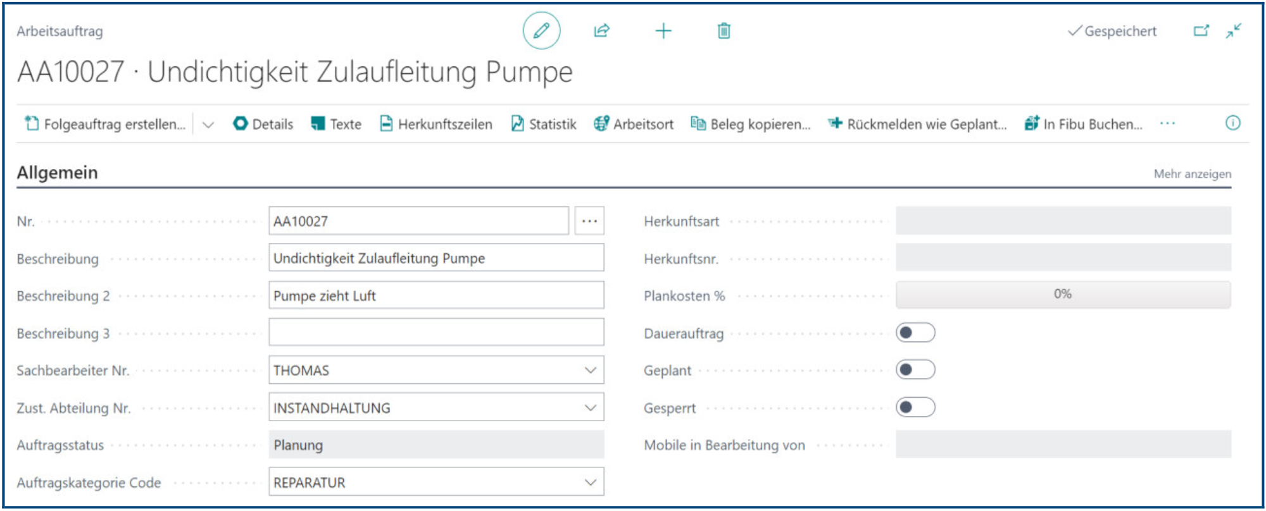Show more actions ellipsis in toolbar
Screen dimensions: 1266x511
pyautogui.click(x=1167, y=123)
